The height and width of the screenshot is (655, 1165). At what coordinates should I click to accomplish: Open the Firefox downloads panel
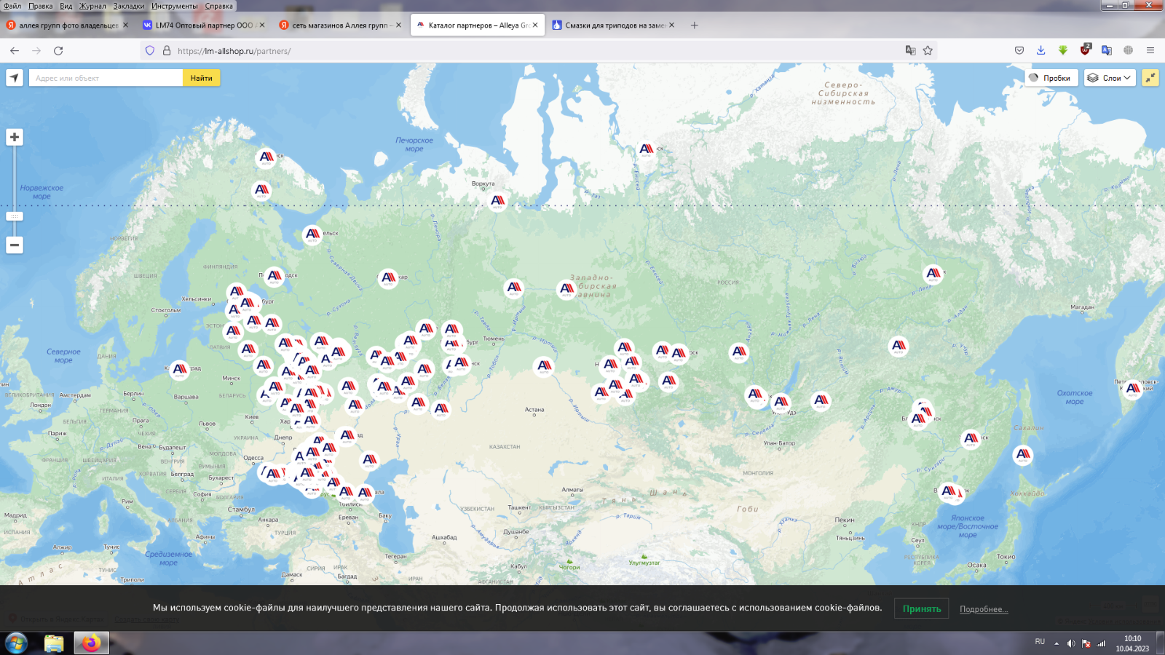pos(1041,50)
